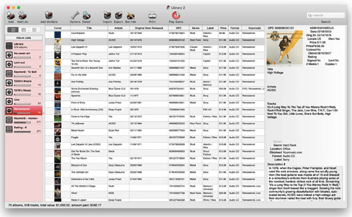The image size is (352, 217).
Task: Open Options wrench icon
Action: tap(75, 15)
